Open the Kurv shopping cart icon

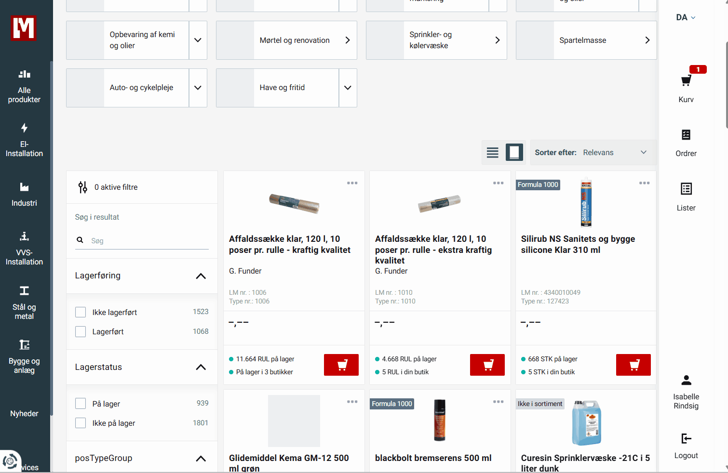pos(686,81)
